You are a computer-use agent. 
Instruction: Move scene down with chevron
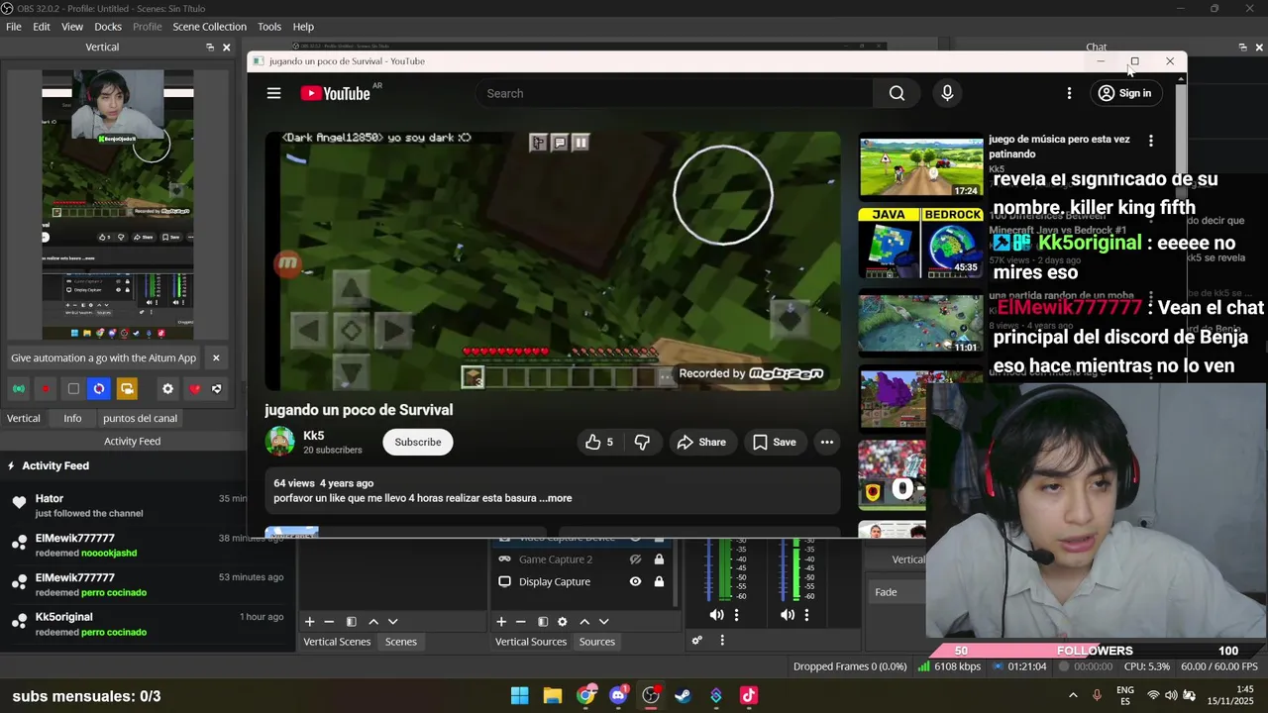pyautogui.click(x=392, y=622)
